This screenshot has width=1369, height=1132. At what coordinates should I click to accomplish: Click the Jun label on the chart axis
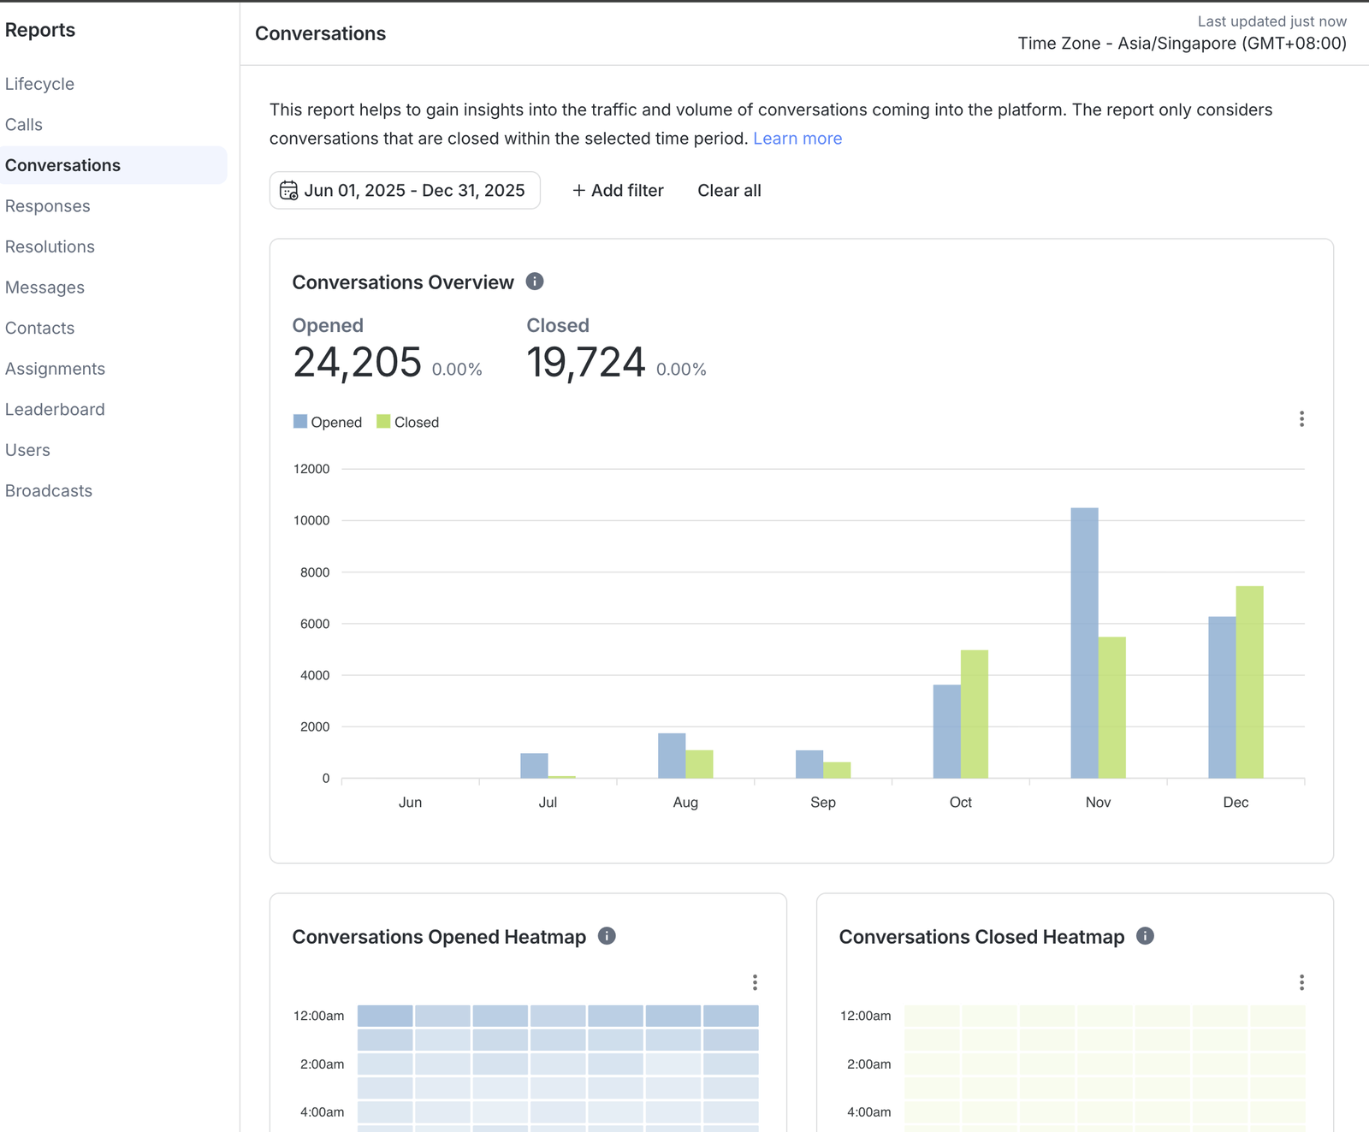coord(410,802)
